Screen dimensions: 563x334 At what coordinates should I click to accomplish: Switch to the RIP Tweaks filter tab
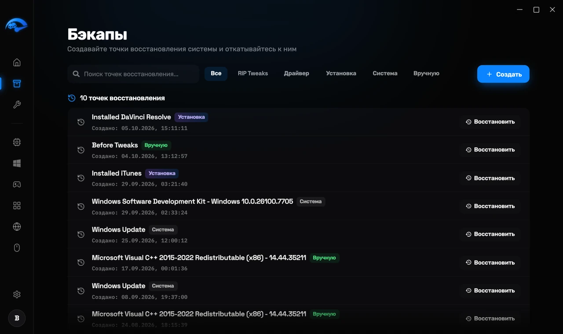(253, 73)
